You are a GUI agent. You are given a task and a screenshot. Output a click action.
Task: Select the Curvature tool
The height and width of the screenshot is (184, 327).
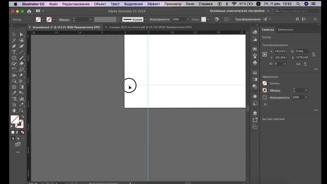point(21,46)
